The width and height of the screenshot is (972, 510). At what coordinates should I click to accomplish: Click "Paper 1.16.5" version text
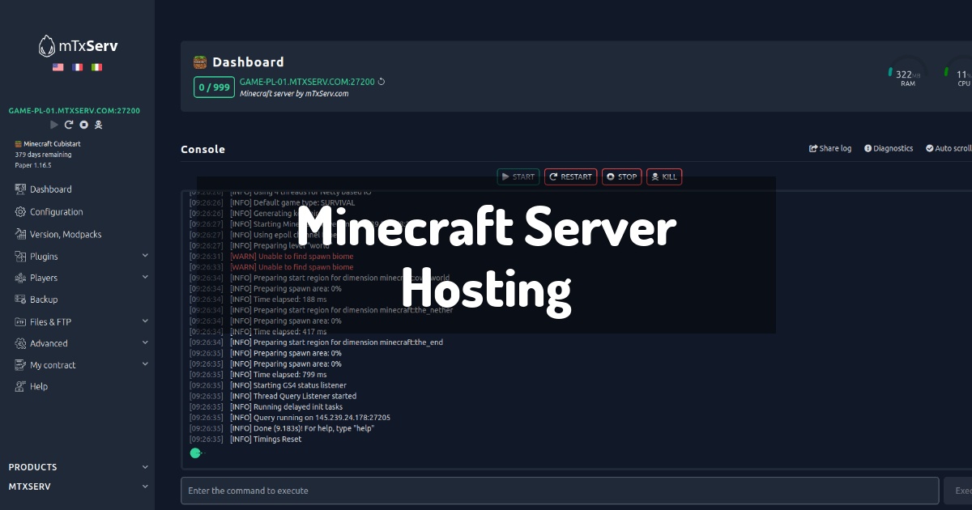33,165
